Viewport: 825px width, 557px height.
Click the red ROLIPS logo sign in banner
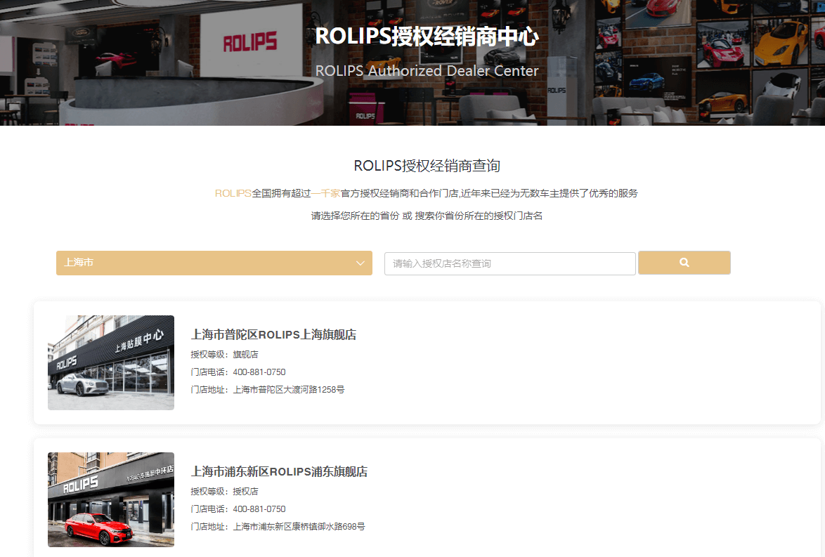click(x=249, y=42)
